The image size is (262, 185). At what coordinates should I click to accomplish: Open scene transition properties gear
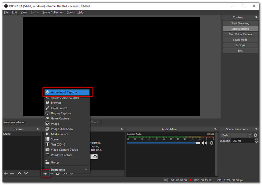coord(256,135)
